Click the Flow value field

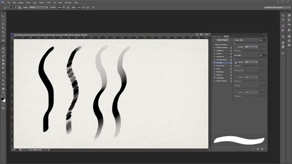point(79,7)
